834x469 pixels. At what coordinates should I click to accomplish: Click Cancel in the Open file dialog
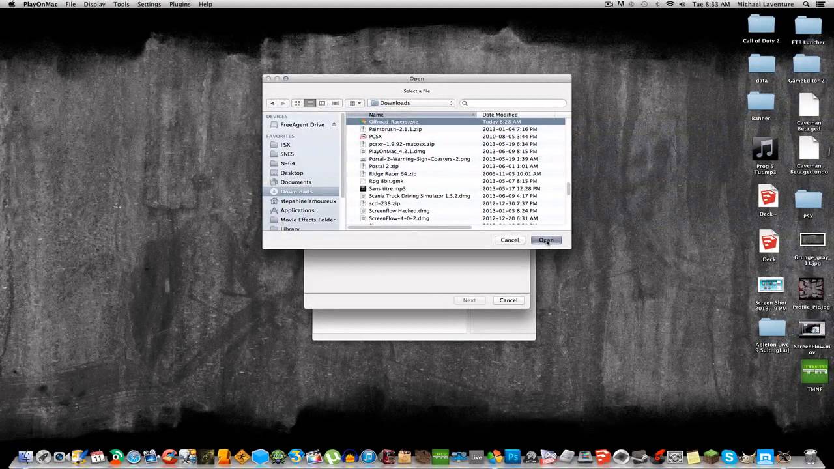coord(510,240)
